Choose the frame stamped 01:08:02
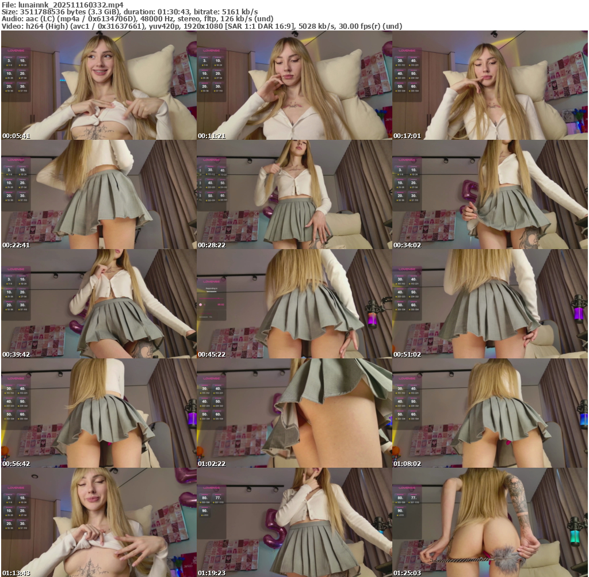Screen dimensions: 589x577 click(490, 413)
